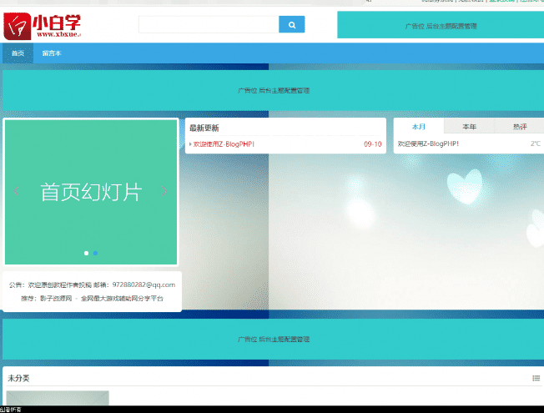Switch to the 本月 ranking tab
Viewport: 544px width, 413px height.
[x=419, y=127]
